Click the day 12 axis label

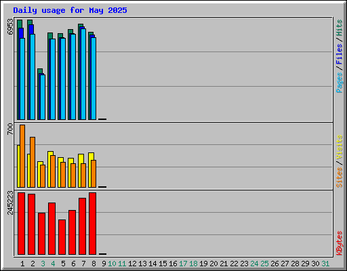coord(132,264)
